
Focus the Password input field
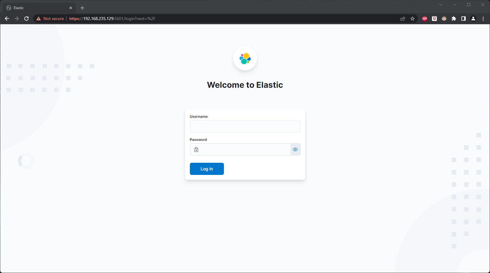[245, 149]
